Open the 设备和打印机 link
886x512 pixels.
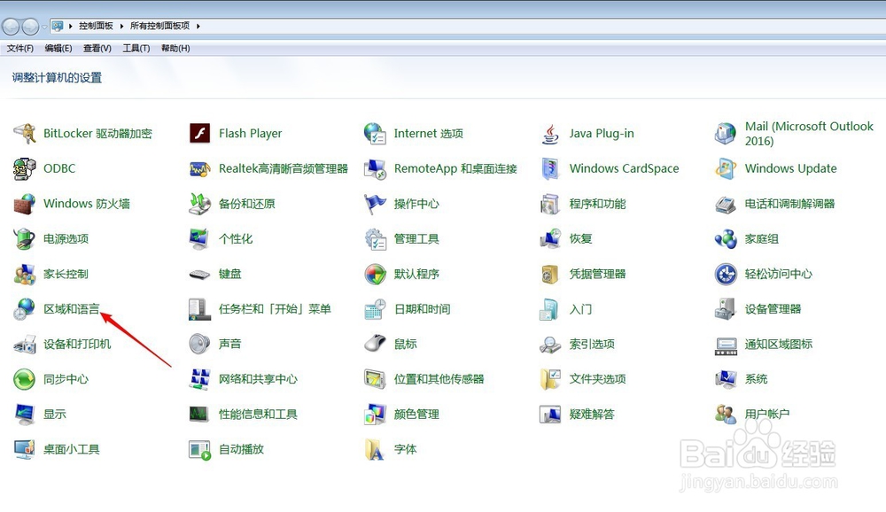[x=77, y=344]
